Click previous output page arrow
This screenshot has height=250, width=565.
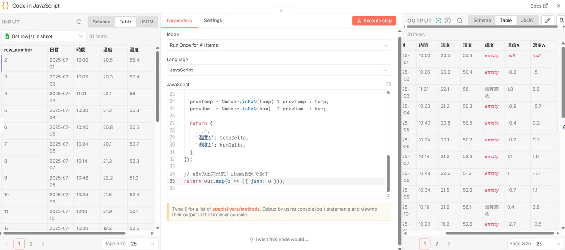tap(412, 244)
